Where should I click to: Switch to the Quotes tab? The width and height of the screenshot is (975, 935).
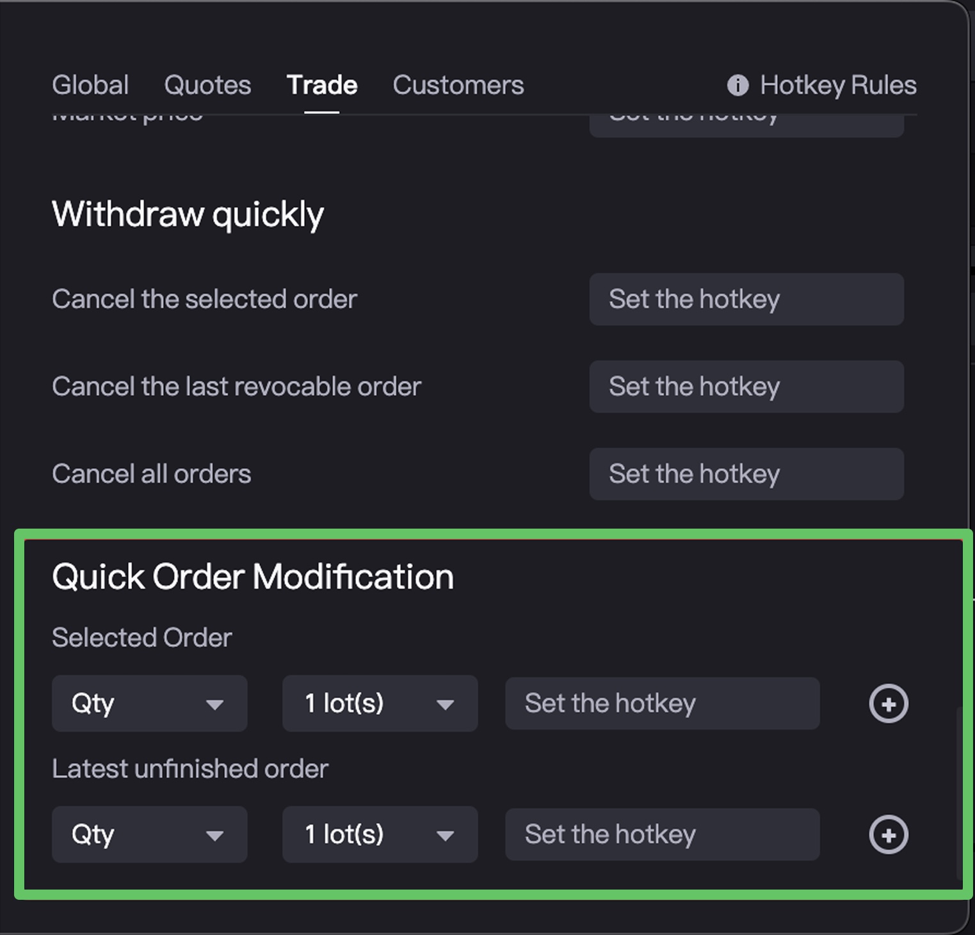(x=207, y=85)
